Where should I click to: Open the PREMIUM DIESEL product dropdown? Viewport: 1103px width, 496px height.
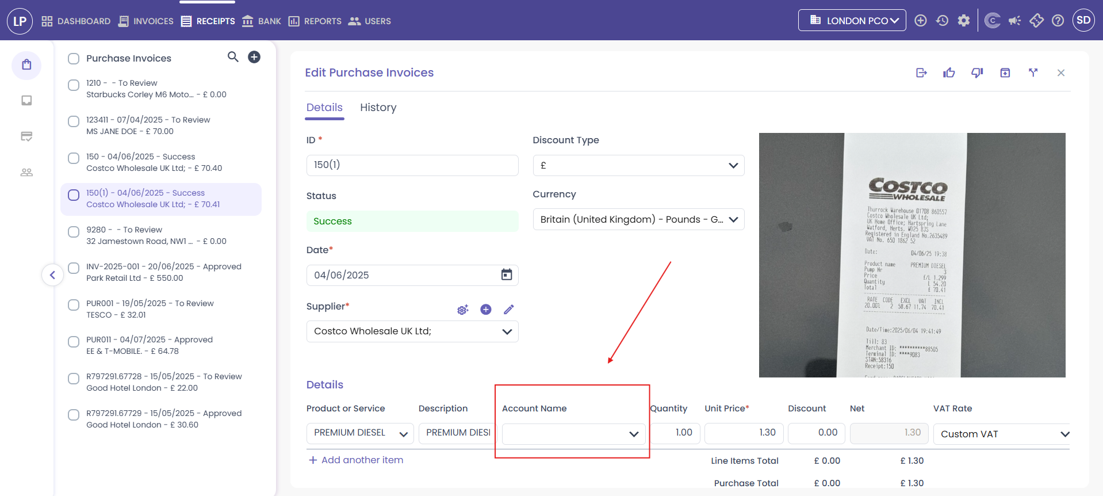click(361, 433)
